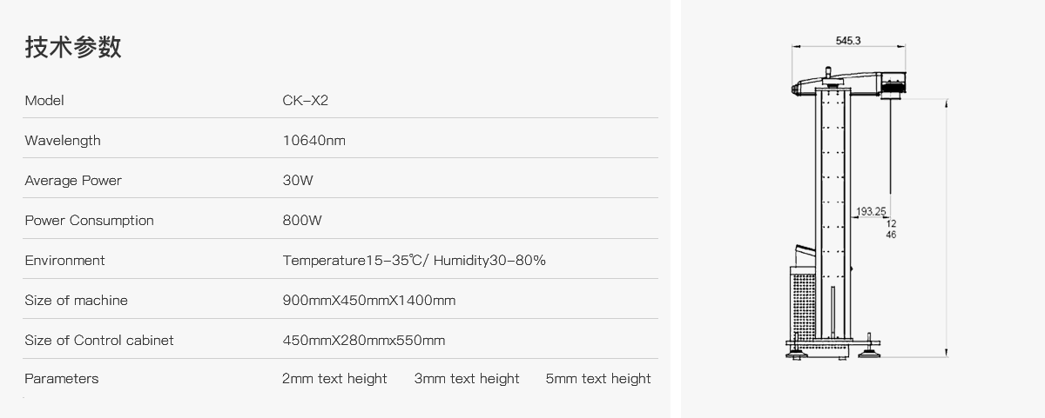Image resolution: width=1045 pixels, height=418 pixels.
Task: Select the Model row label
Action: click(44, 101)
